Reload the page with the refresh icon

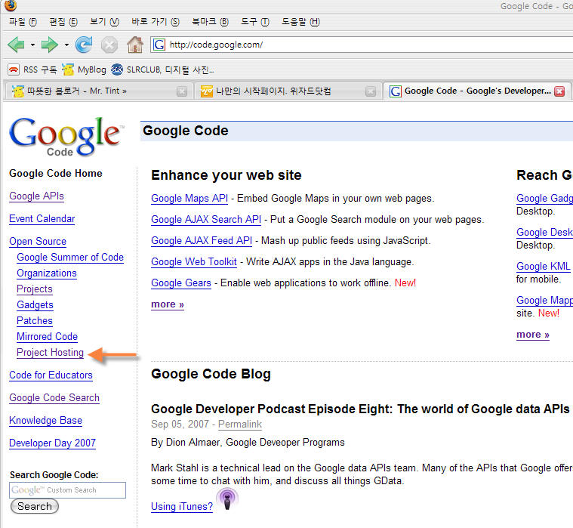point(84,45)
